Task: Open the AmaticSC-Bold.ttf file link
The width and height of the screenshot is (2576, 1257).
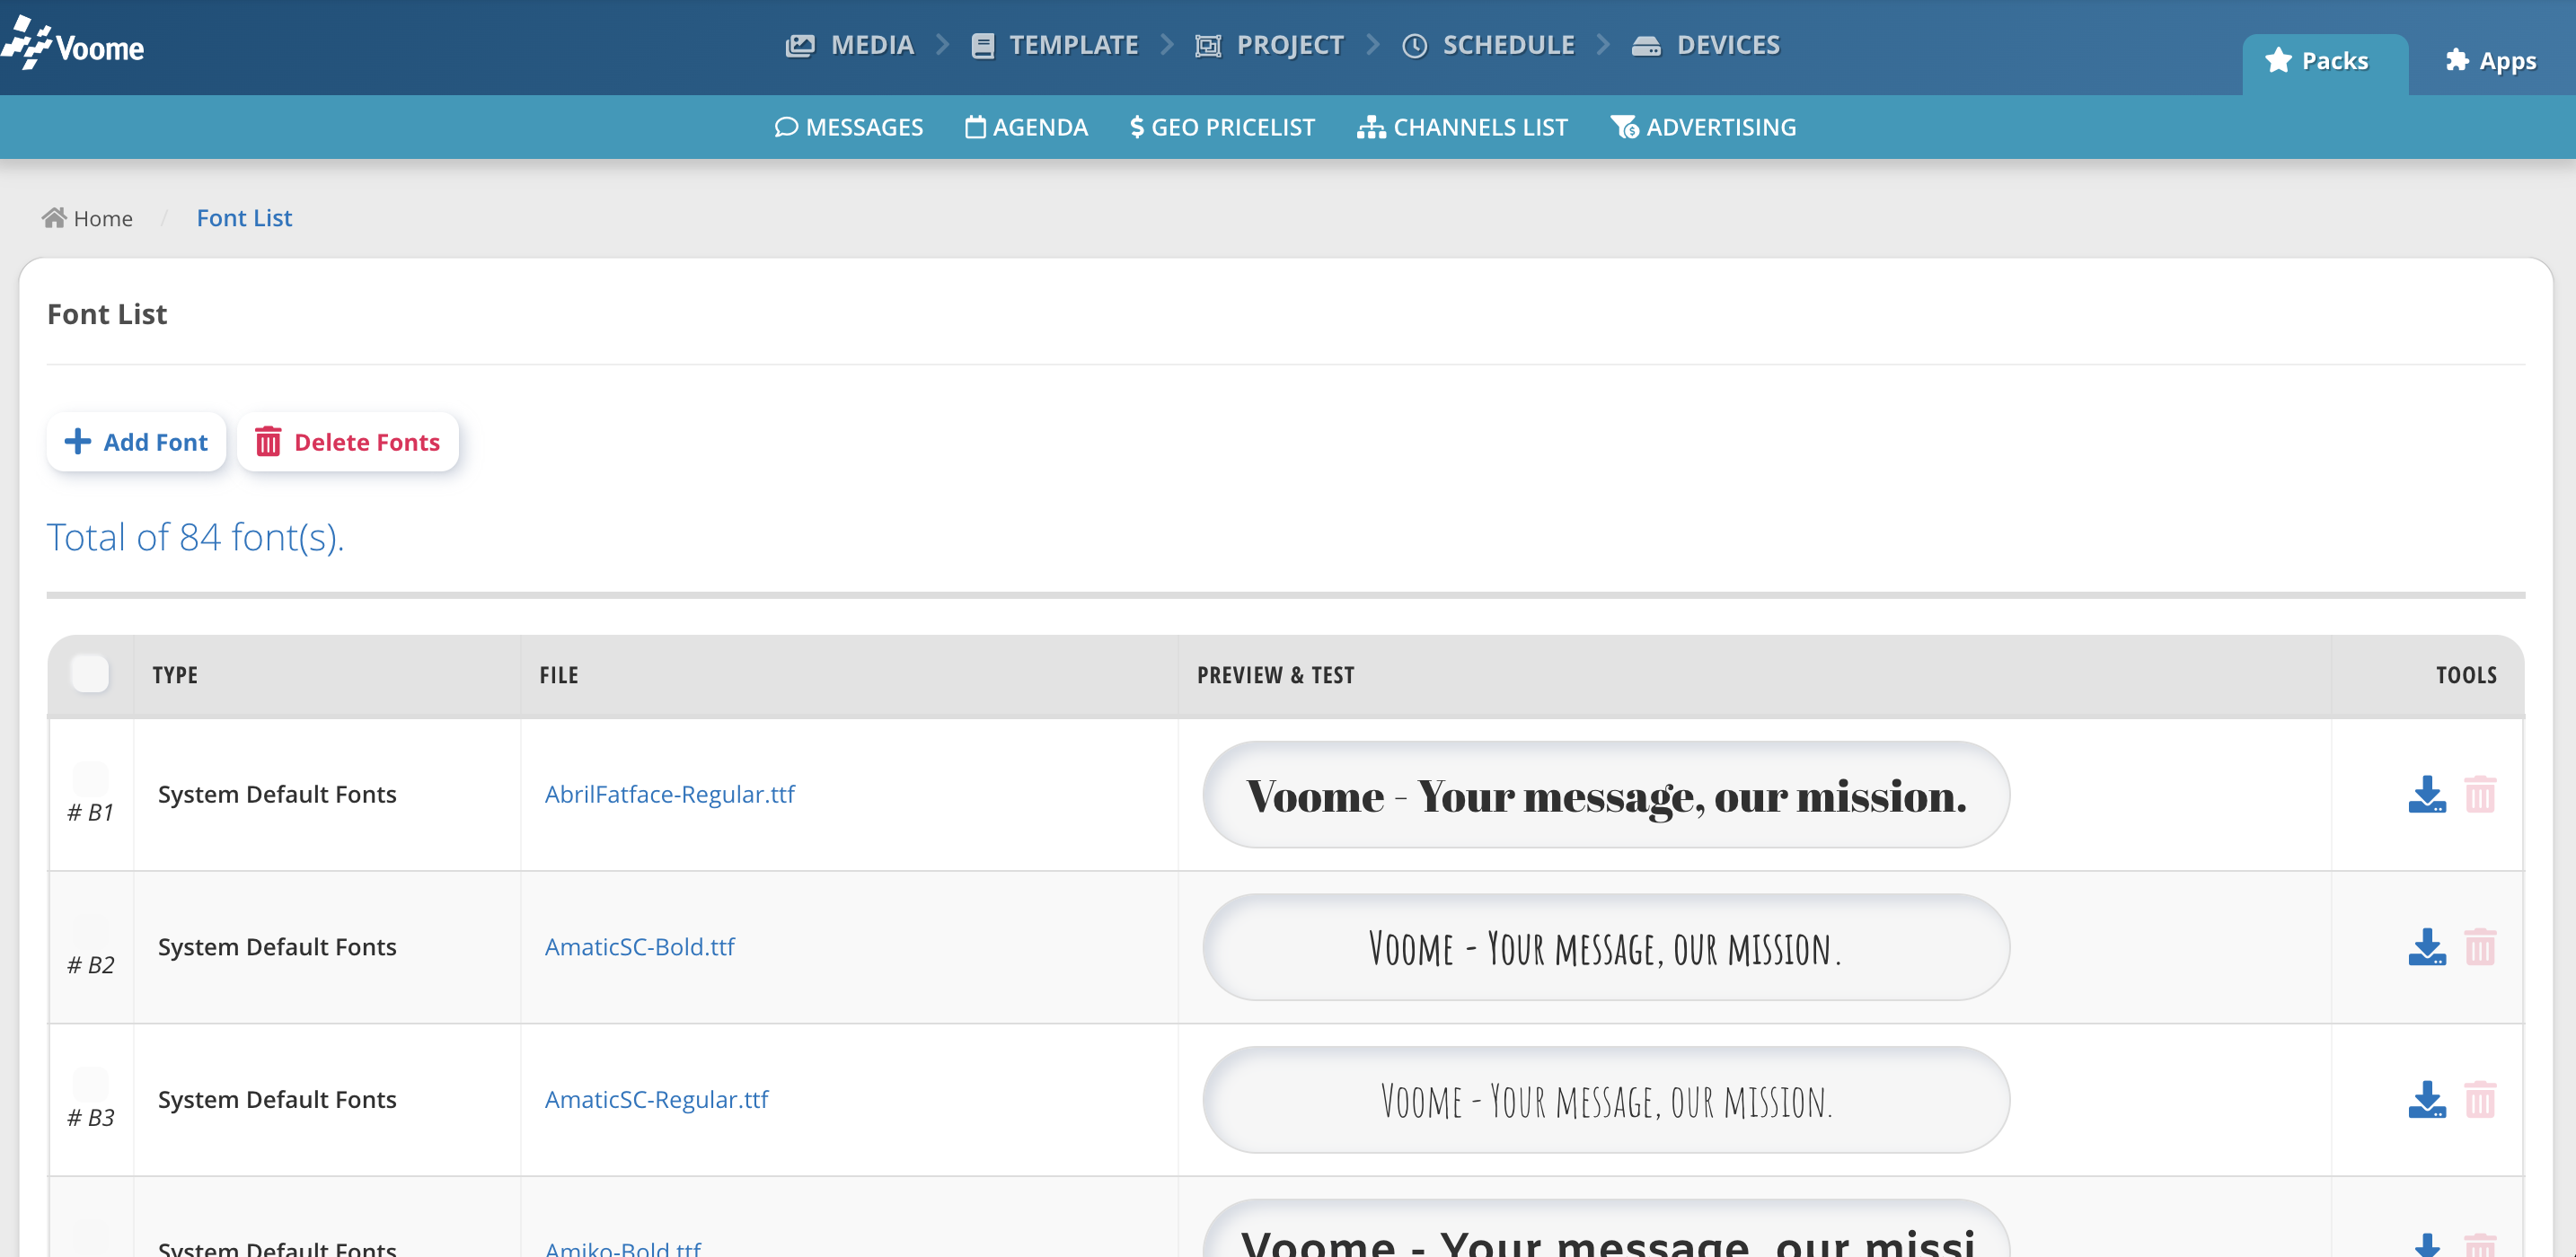Action: [x=640, y=947]
